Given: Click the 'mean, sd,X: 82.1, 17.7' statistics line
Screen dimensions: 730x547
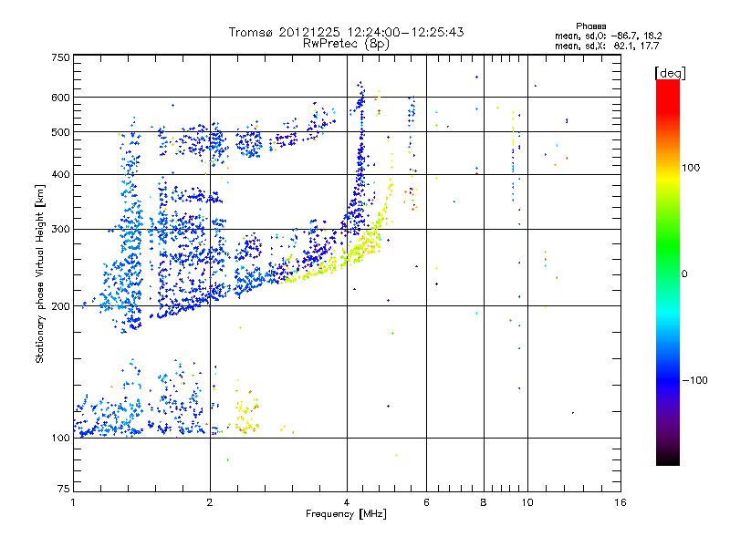Looking at the screenshot, I should point(607,46).
